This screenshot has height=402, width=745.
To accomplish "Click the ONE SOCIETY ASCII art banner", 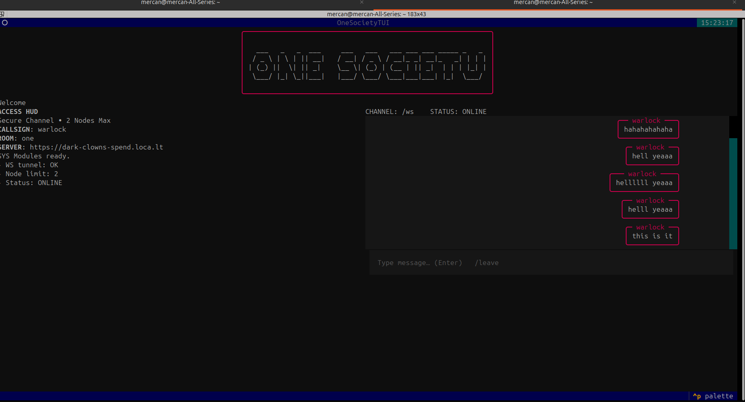I will point(367,63).
